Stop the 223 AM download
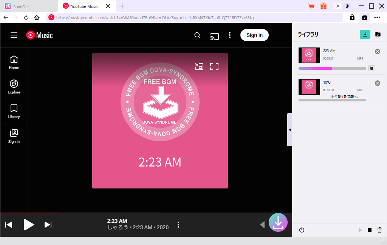 click(372, 68)
